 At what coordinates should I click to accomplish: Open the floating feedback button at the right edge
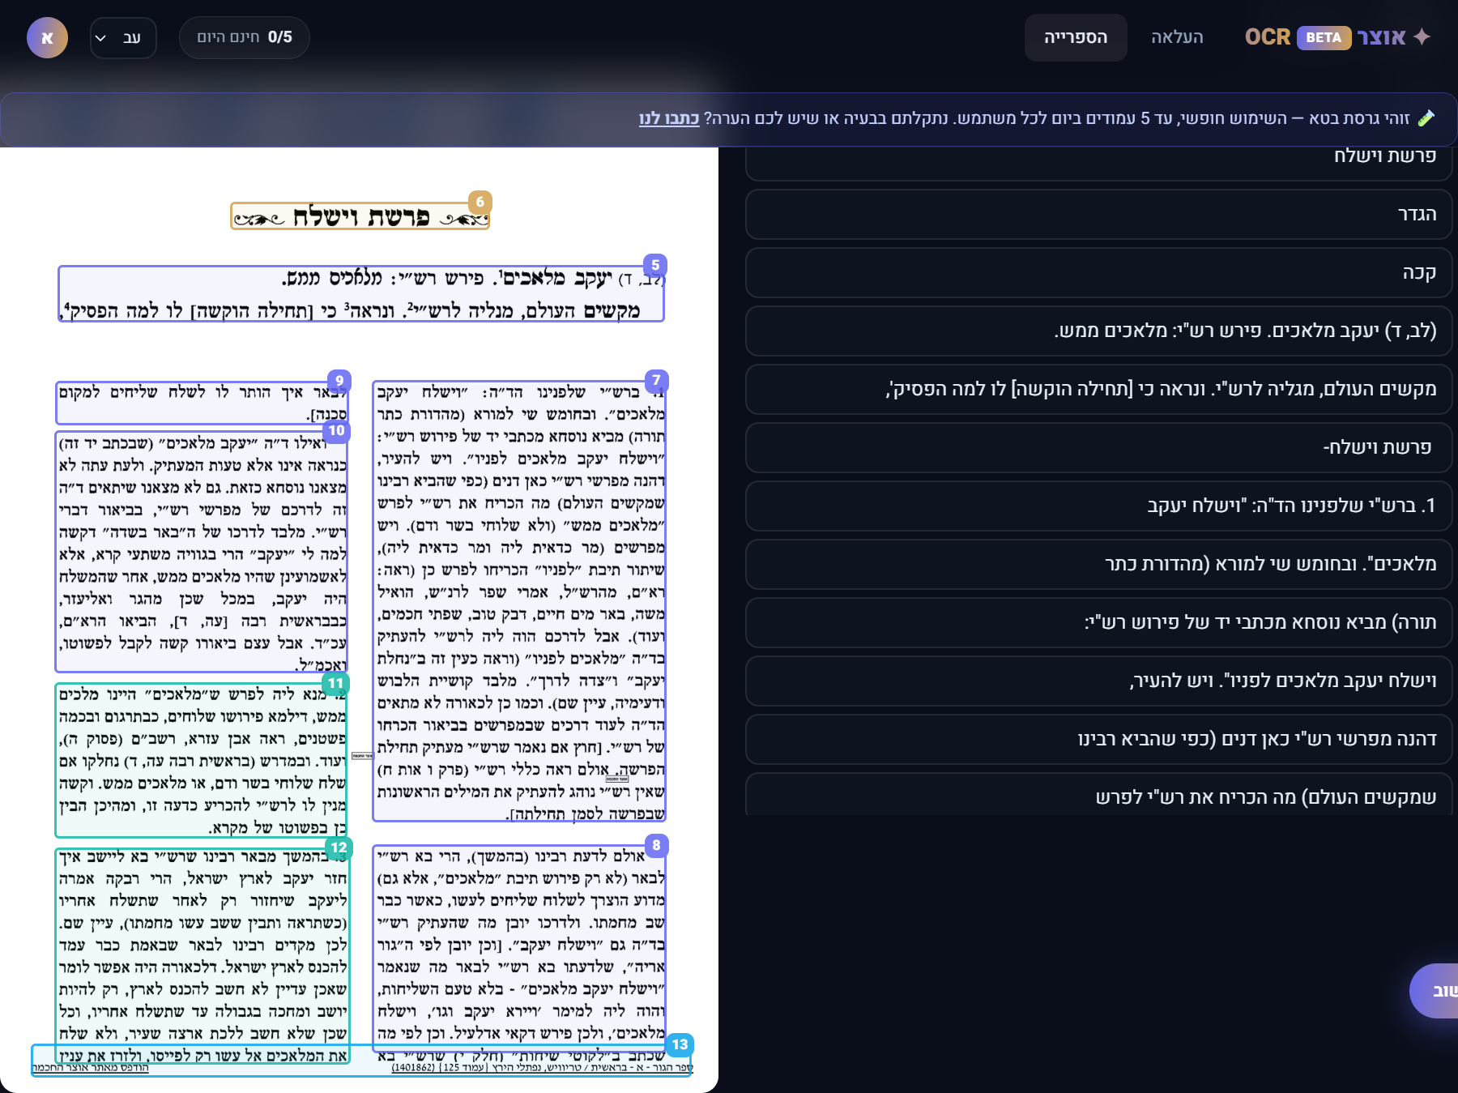coord(1435,990)
